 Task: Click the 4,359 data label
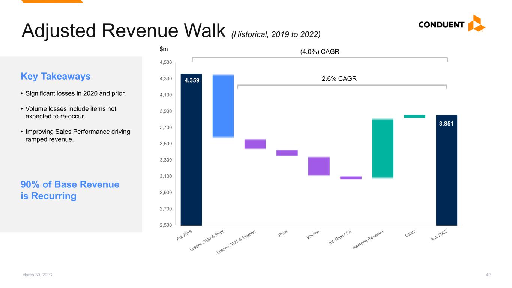tap(191, 80)
